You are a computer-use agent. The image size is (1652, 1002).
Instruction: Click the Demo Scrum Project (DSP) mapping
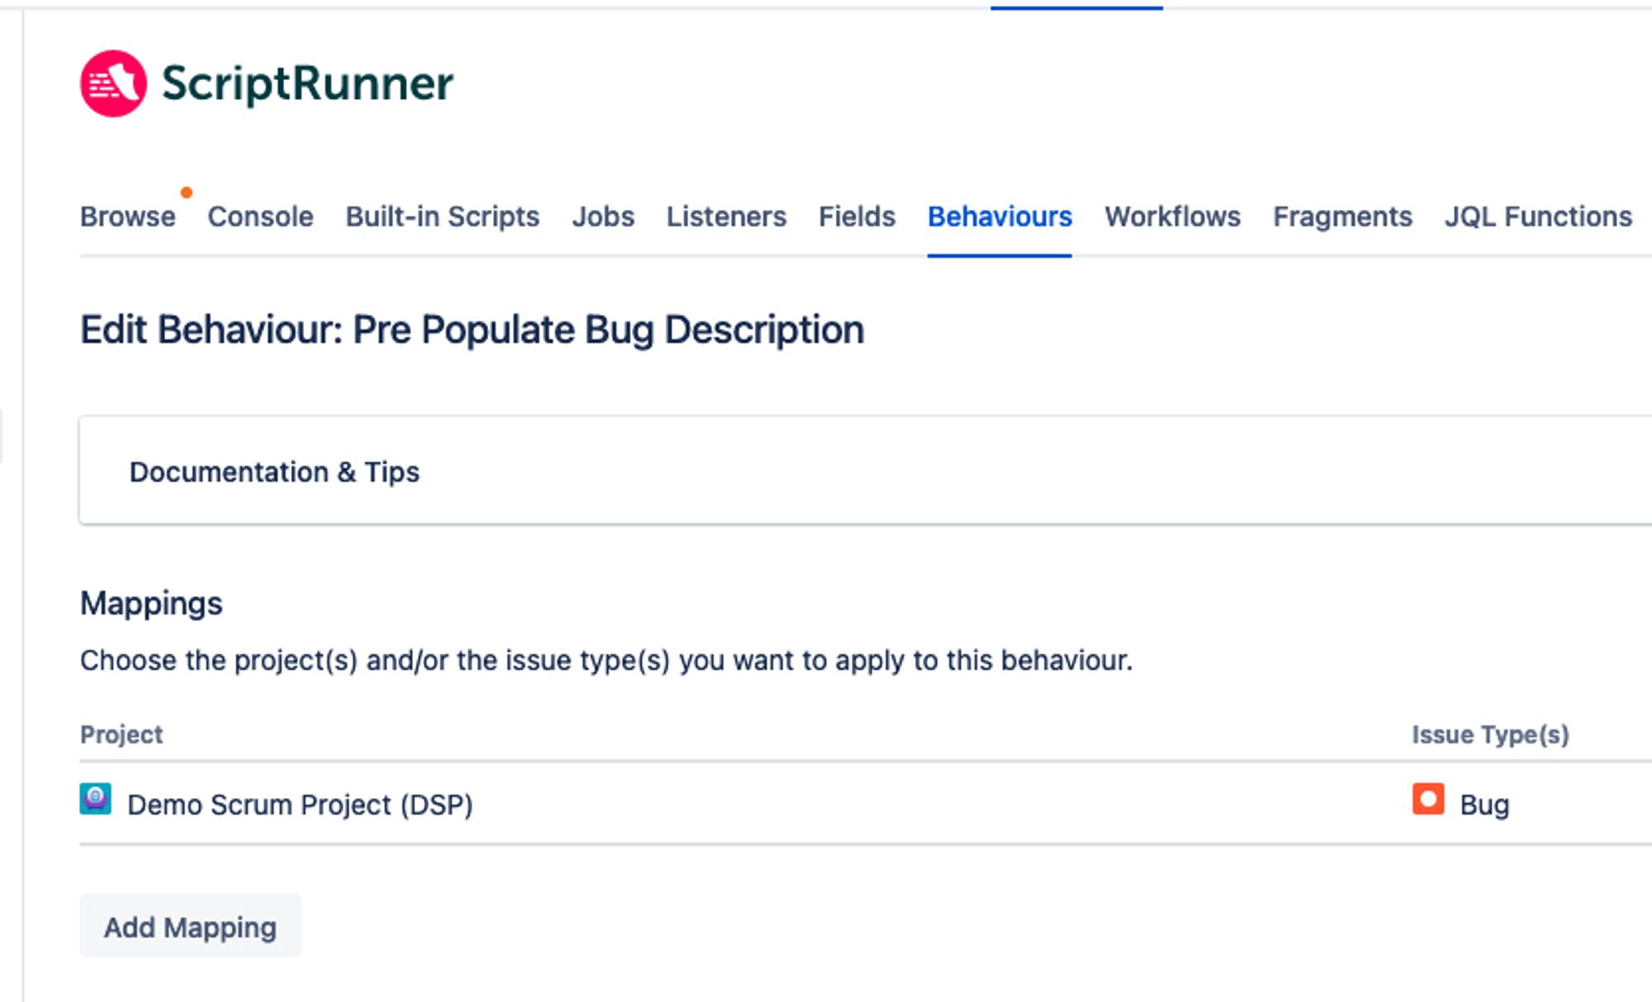pos(300,805)
